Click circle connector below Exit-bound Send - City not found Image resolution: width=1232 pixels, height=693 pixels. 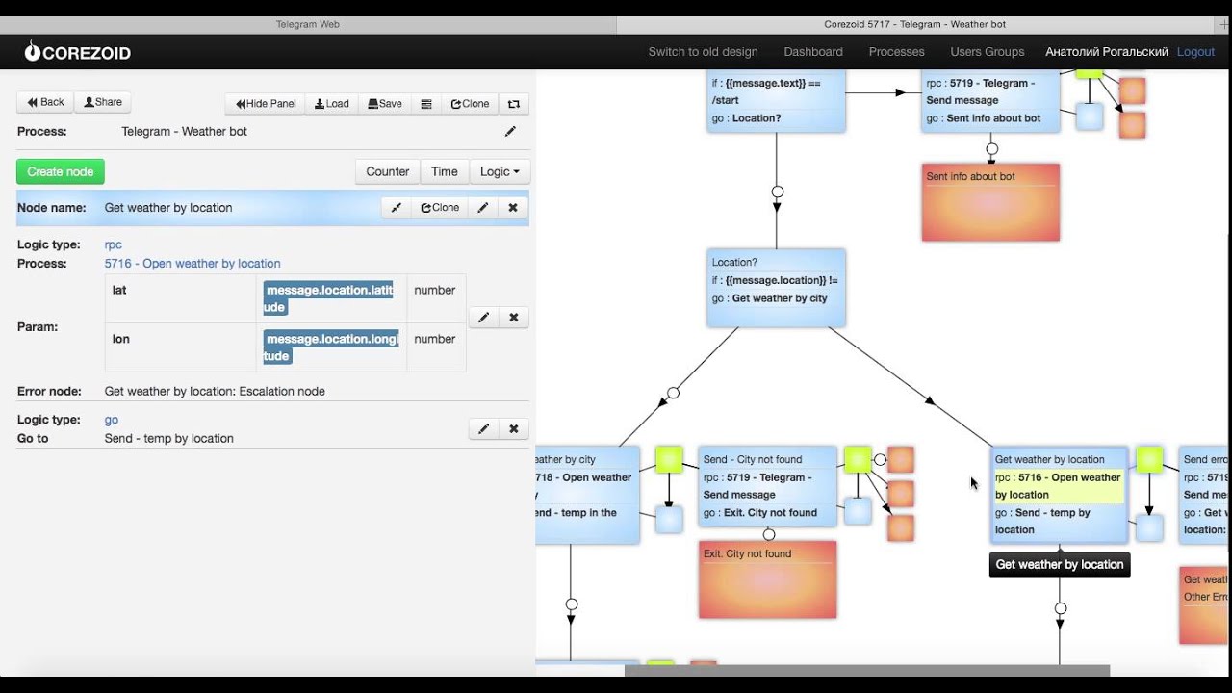(768, 534)
